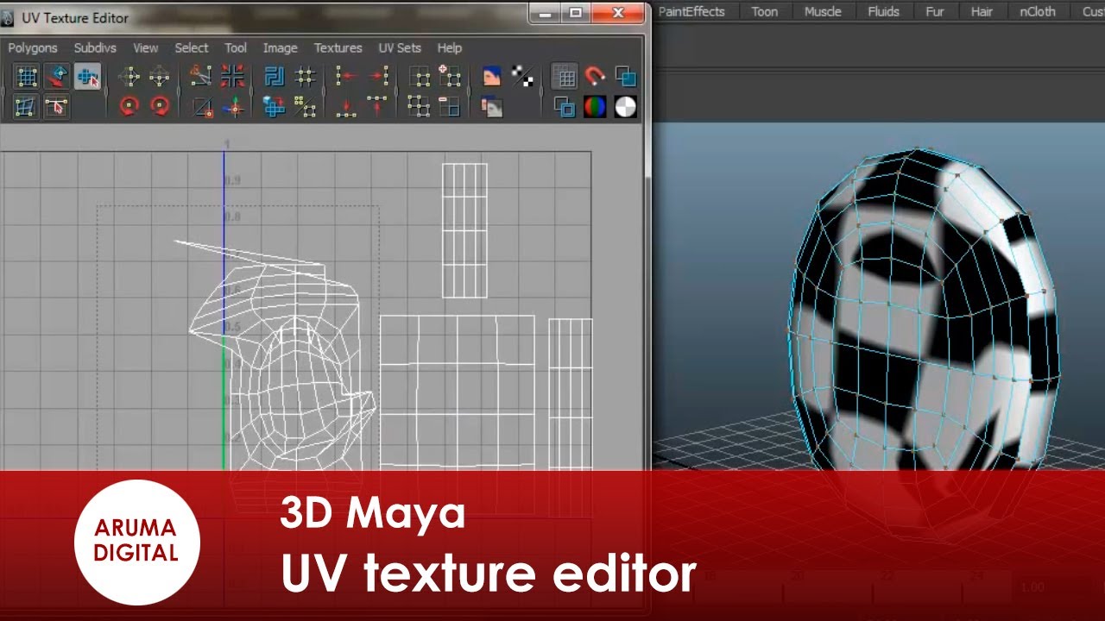Minimize the UV Texture Editor window
This screenshot has width=1105, height=621.
click(545, 12)
